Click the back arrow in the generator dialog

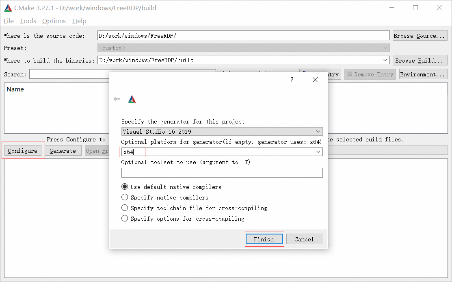(x=117, y=99)
